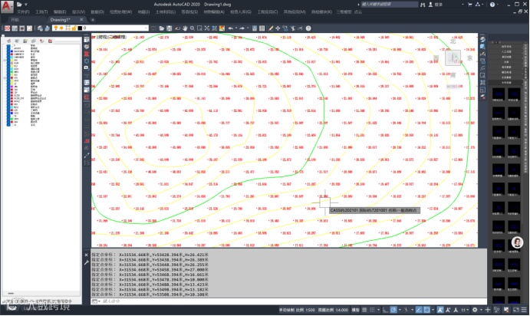Click 北 on the ViewCube
The width and height of the screenshot is (530, 316).
[x=453, y=41]
